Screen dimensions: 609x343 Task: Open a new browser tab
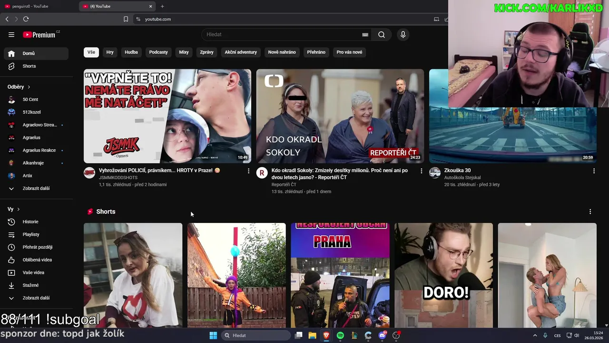[162, 6]
